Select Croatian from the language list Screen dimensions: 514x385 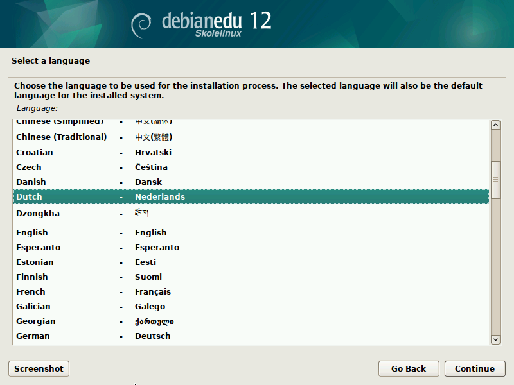(x=251, y=152)
